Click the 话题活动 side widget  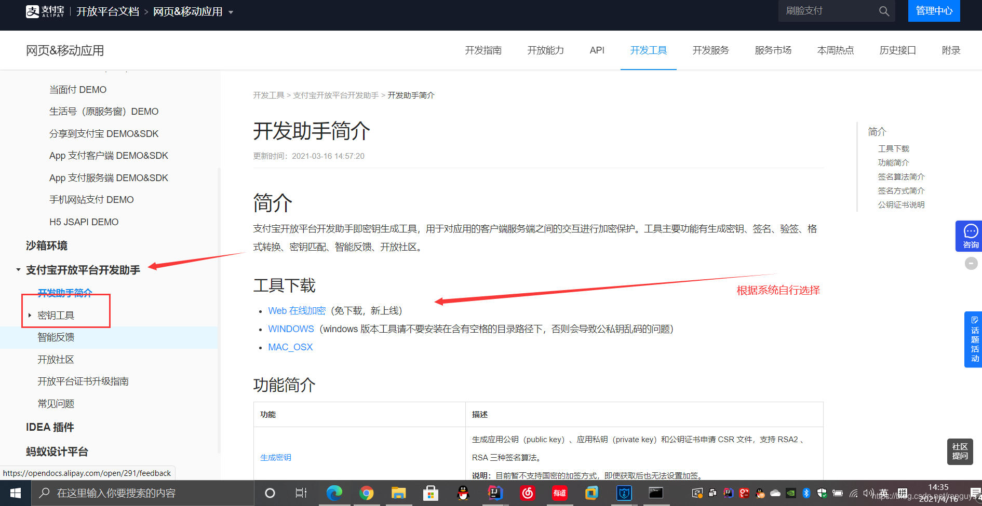pyautogui.click(x=974, y=339)
